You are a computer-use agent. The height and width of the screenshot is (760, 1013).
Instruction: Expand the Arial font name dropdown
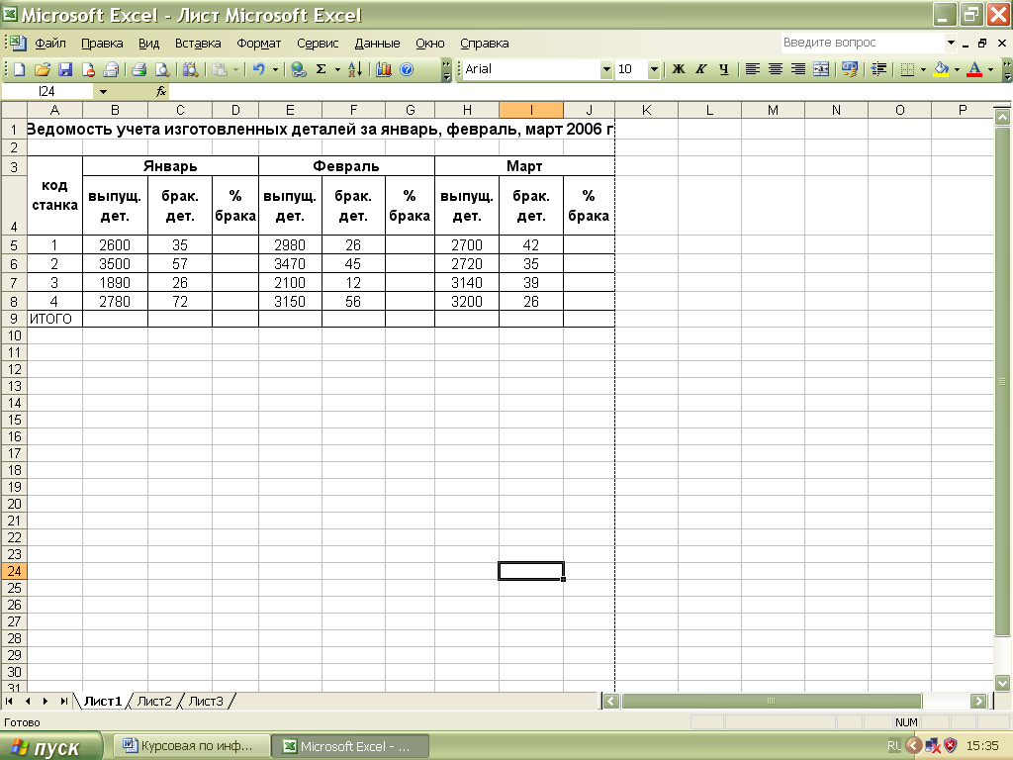pos(606,69)
